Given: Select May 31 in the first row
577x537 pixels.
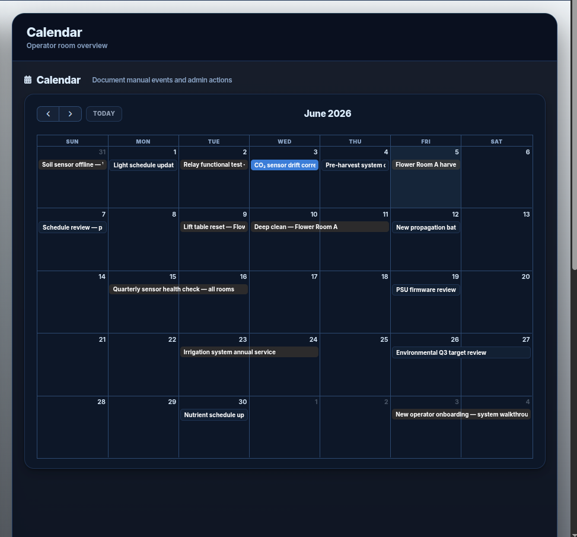Looking at the screenshot, I should [103, 152].
